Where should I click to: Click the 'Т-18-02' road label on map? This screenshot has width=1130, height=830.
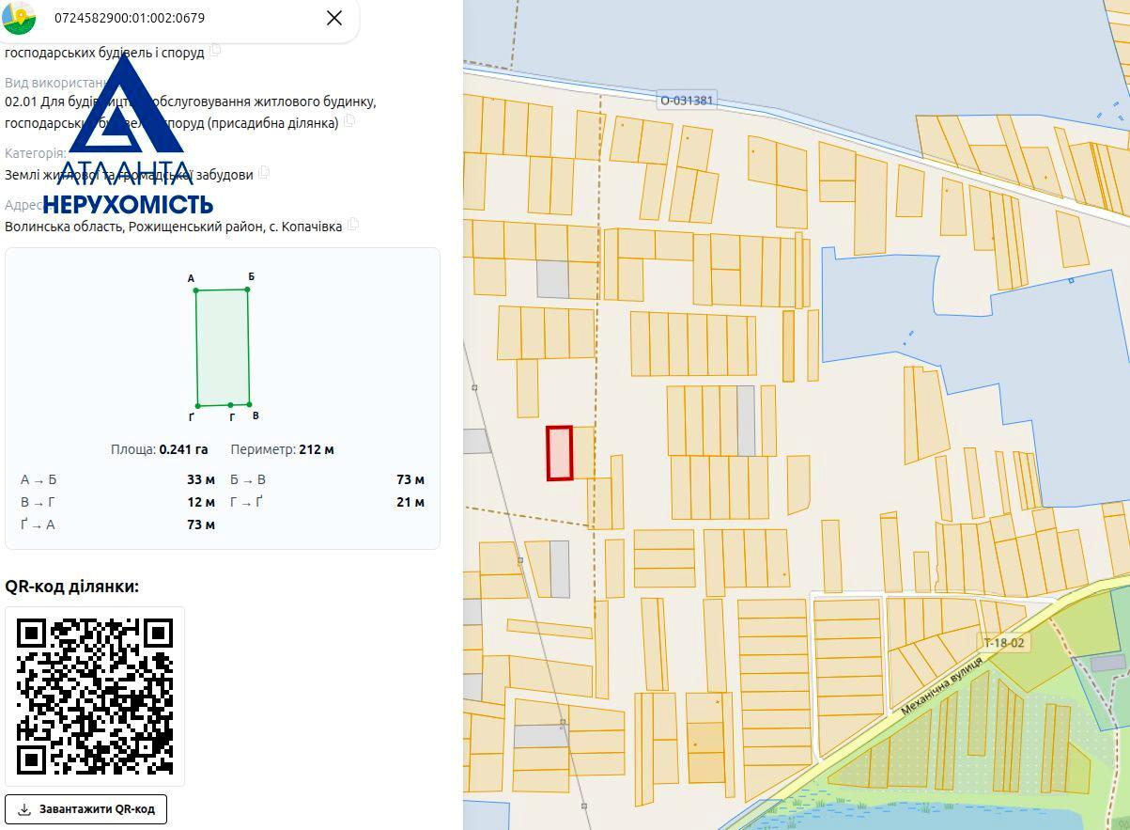pyautogui.click(x=1004, y=643)
